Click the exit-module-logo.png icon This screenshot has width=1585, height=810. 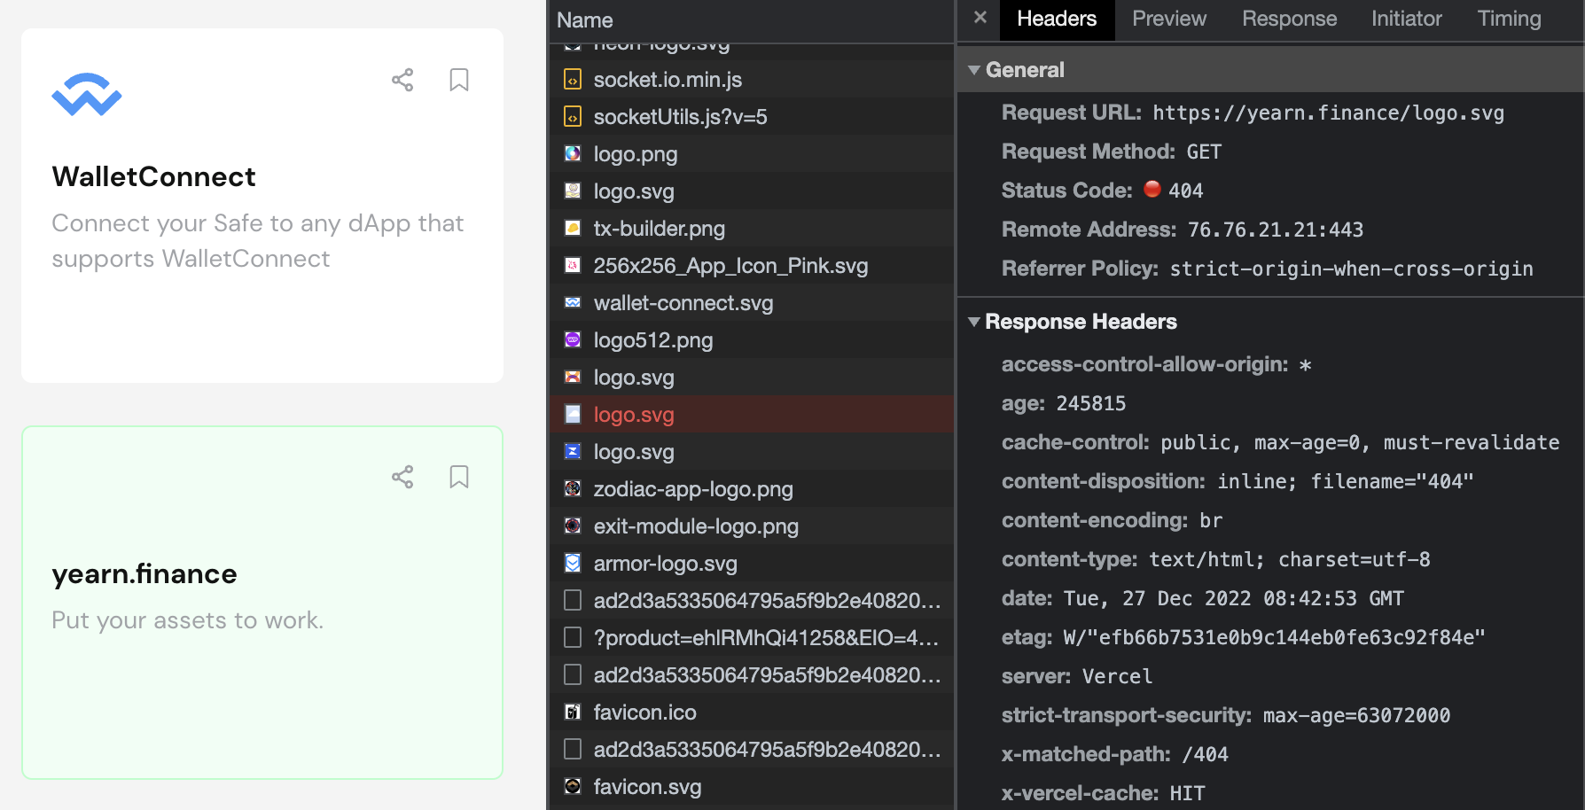coord(571,526)
